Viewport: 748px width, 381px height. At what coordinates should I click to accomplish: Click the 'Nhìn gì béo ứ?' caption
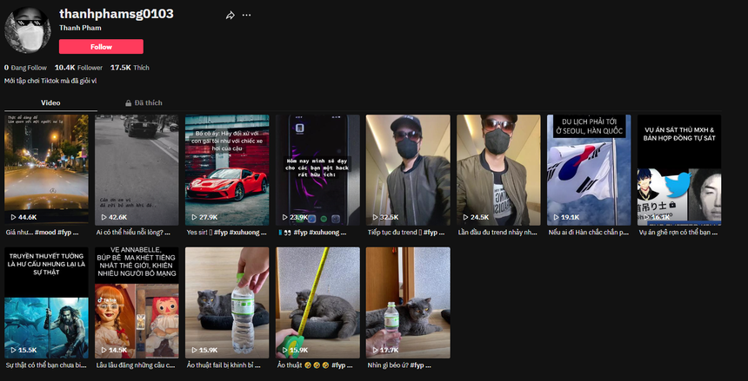coord(407,365)
